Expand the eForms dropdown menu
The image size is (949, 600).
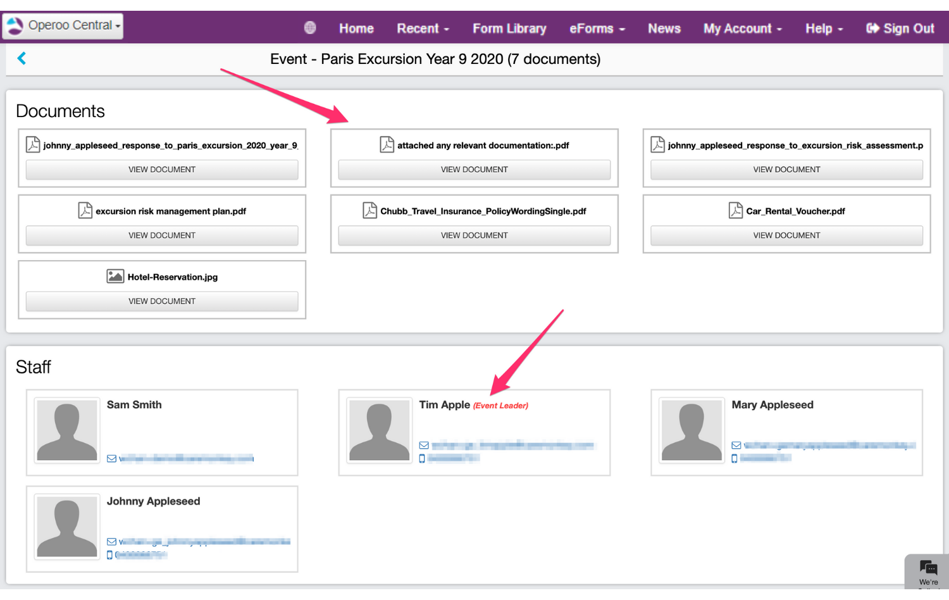[597, 28]
